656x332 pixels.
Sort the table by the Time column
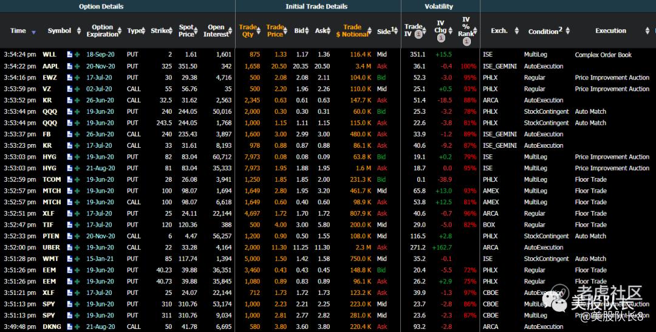tap(18, 30)
